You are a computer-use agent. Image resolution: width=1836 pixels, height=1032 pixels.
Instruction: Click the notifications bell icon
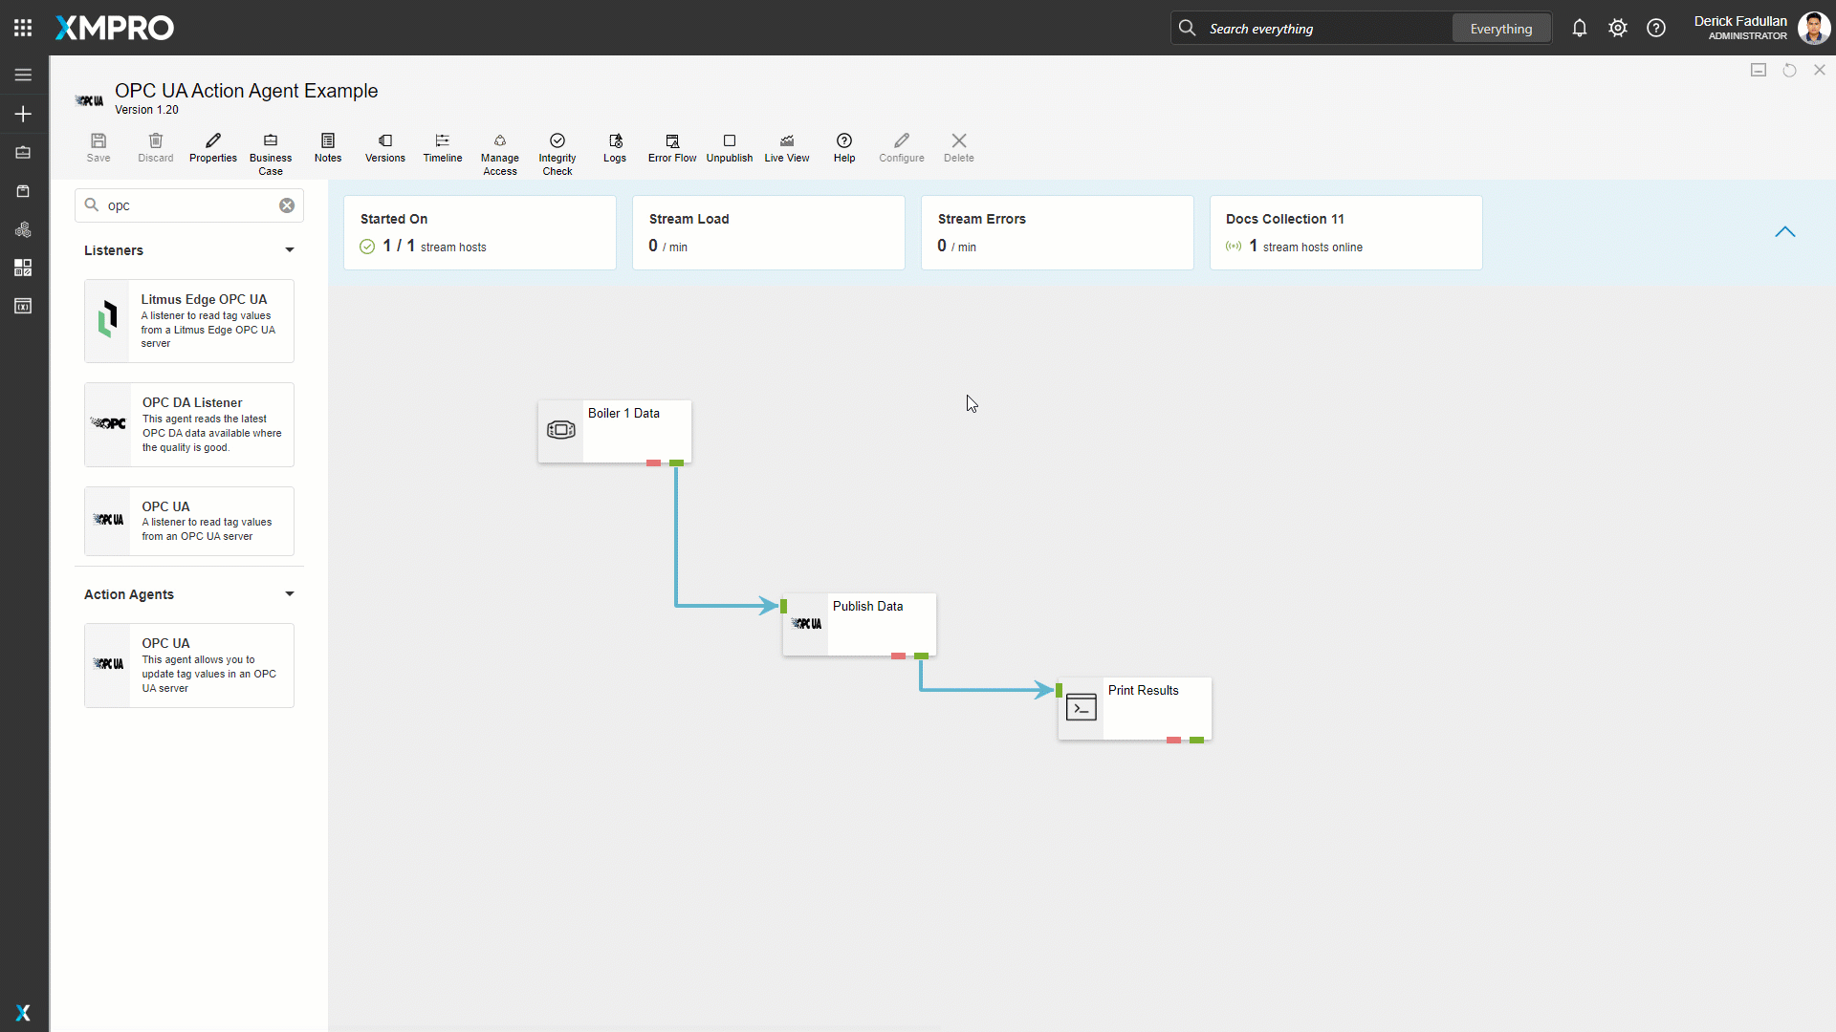pos(1579,29)
